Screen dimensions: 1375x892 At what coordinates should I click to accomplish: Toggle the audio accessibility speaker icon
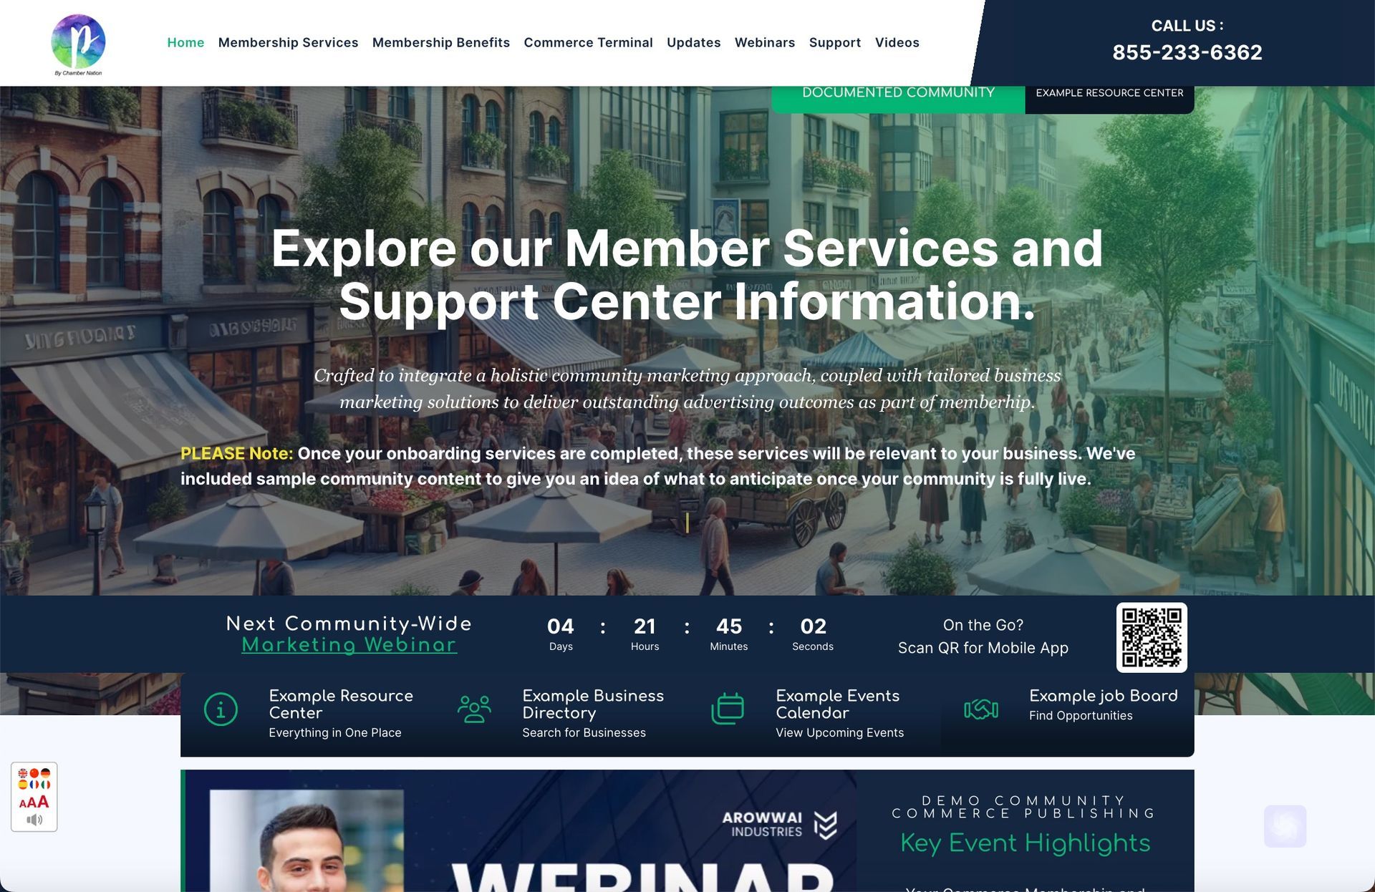pyautogui.click(x=34, y=819)
